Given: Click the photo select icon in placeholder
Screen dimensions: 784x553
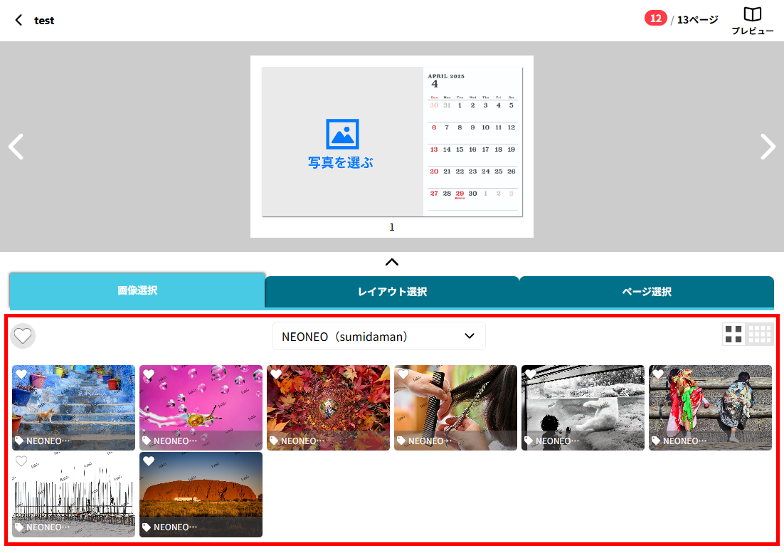Looking at the screenshot, I should (x=342, y=134).
